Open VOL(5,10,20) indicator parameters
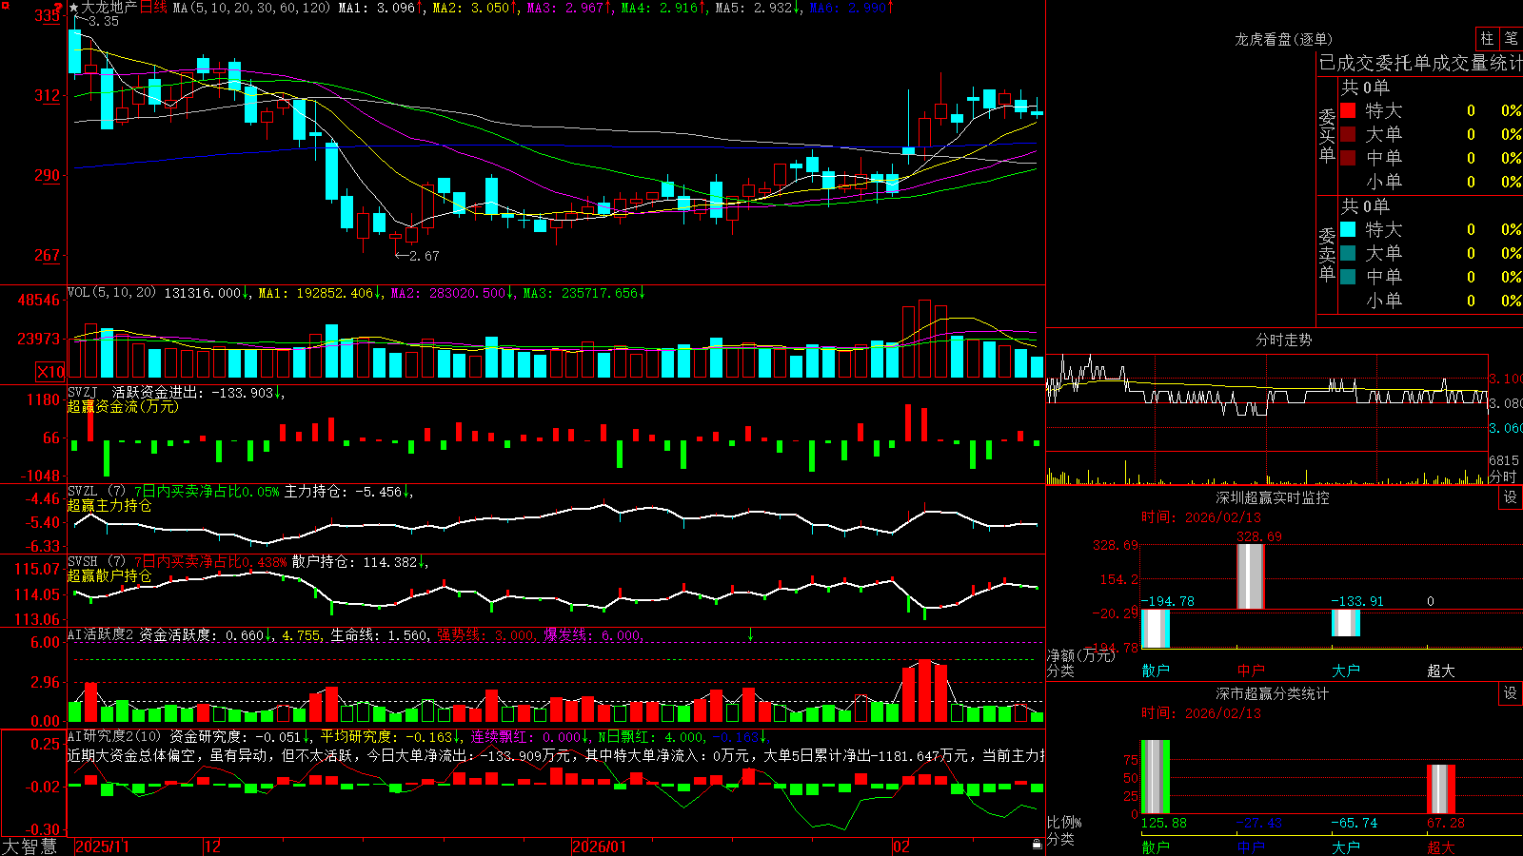This screenshot has height=856, width=1523. (x=111, y=293)
